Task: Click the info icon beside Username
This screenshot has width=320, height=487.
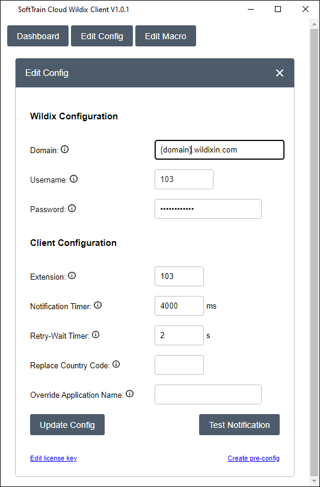Action: (x=73, y=179)
